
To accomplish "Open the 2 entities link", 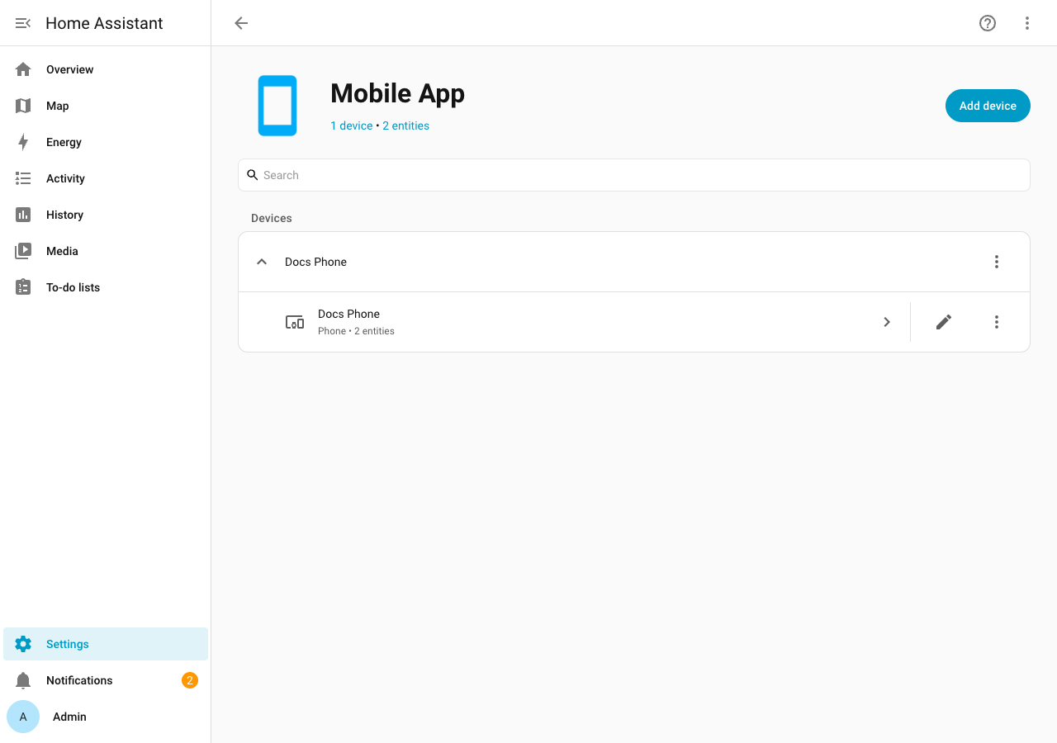I will 405,125.
